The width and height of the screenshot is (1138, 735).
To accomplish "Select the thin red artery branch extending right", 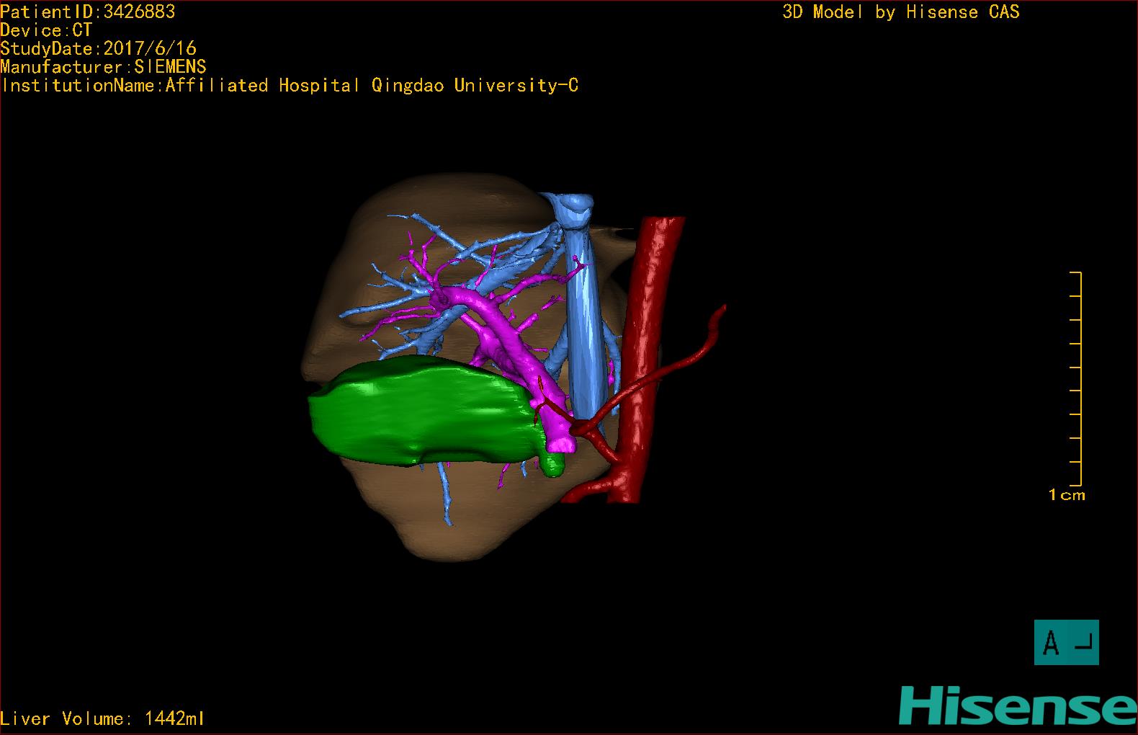I will tap(699, 354).
